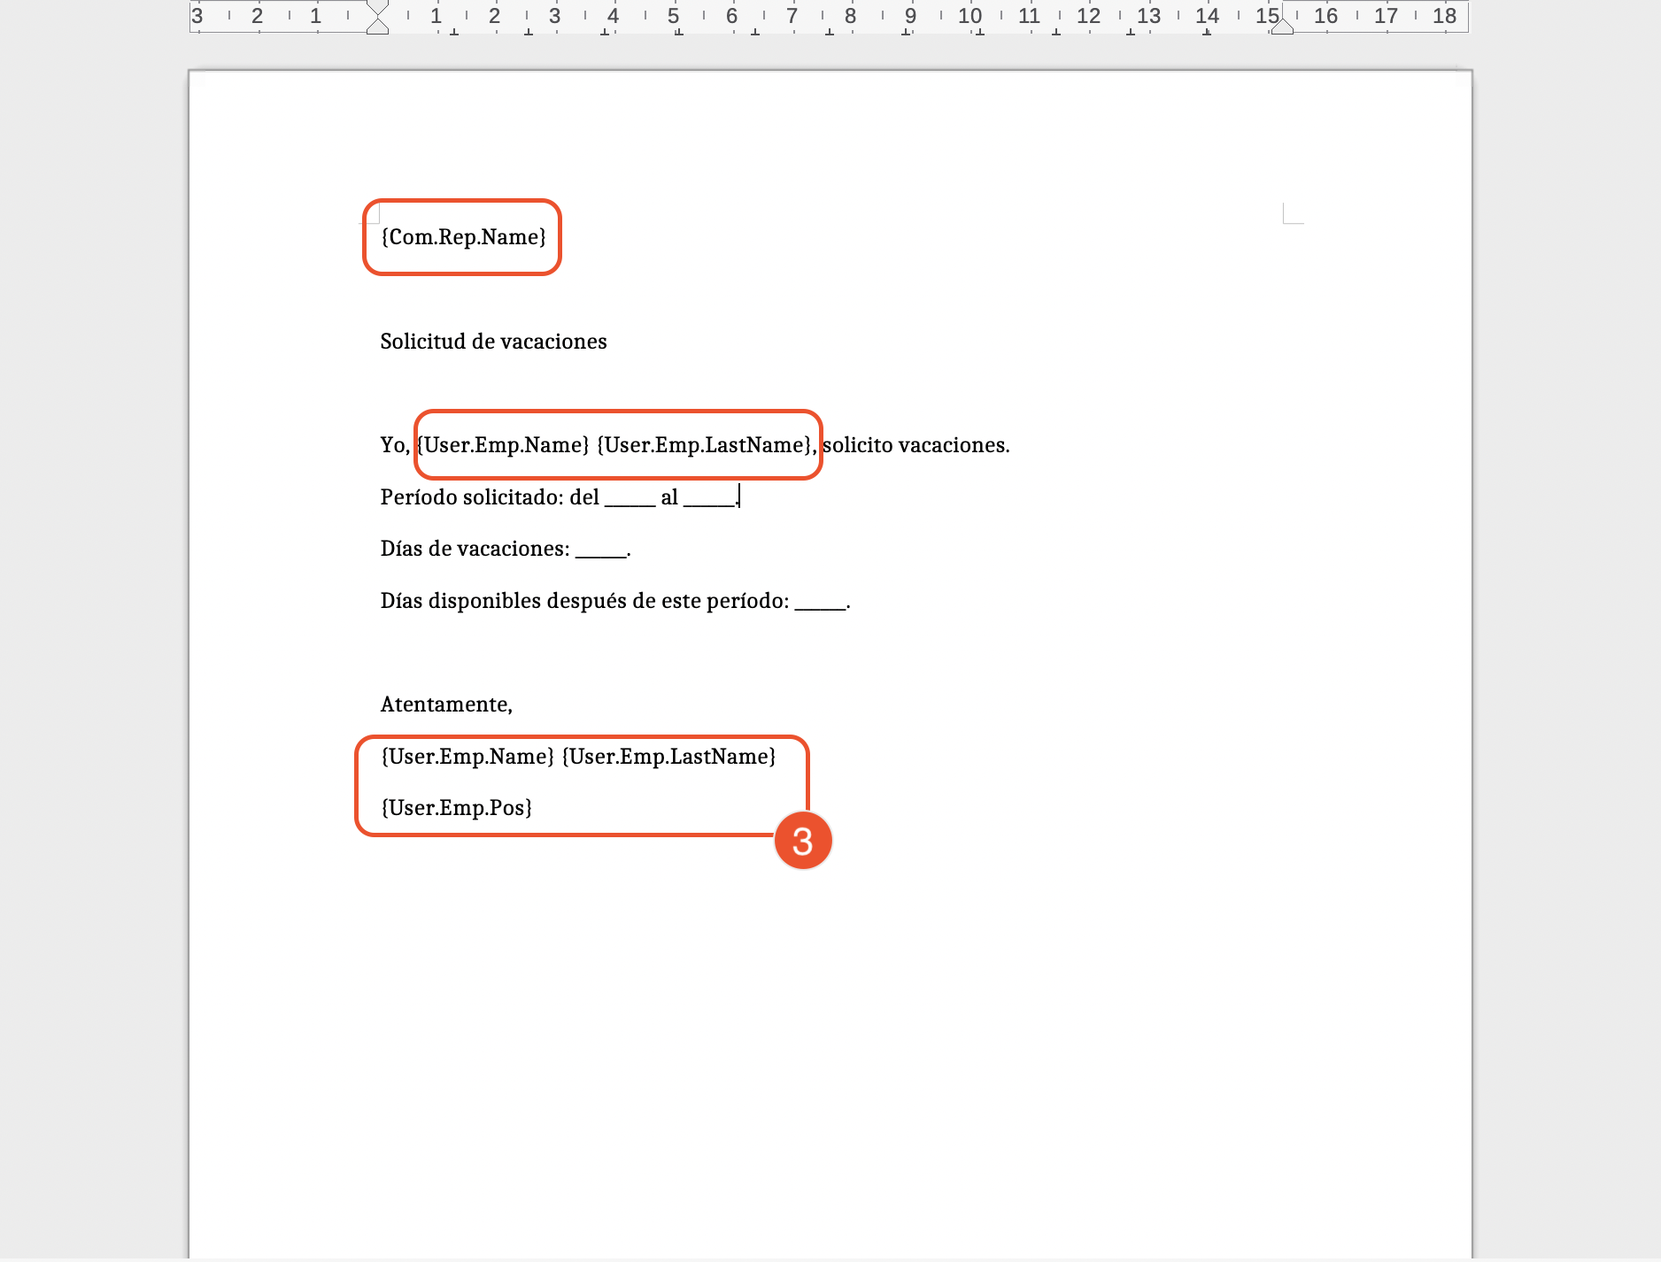Click the 'Período solicitado:' label text

(472, 497)
